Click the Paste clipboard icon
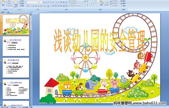This screenshot has width=169, height=108. 3,3
